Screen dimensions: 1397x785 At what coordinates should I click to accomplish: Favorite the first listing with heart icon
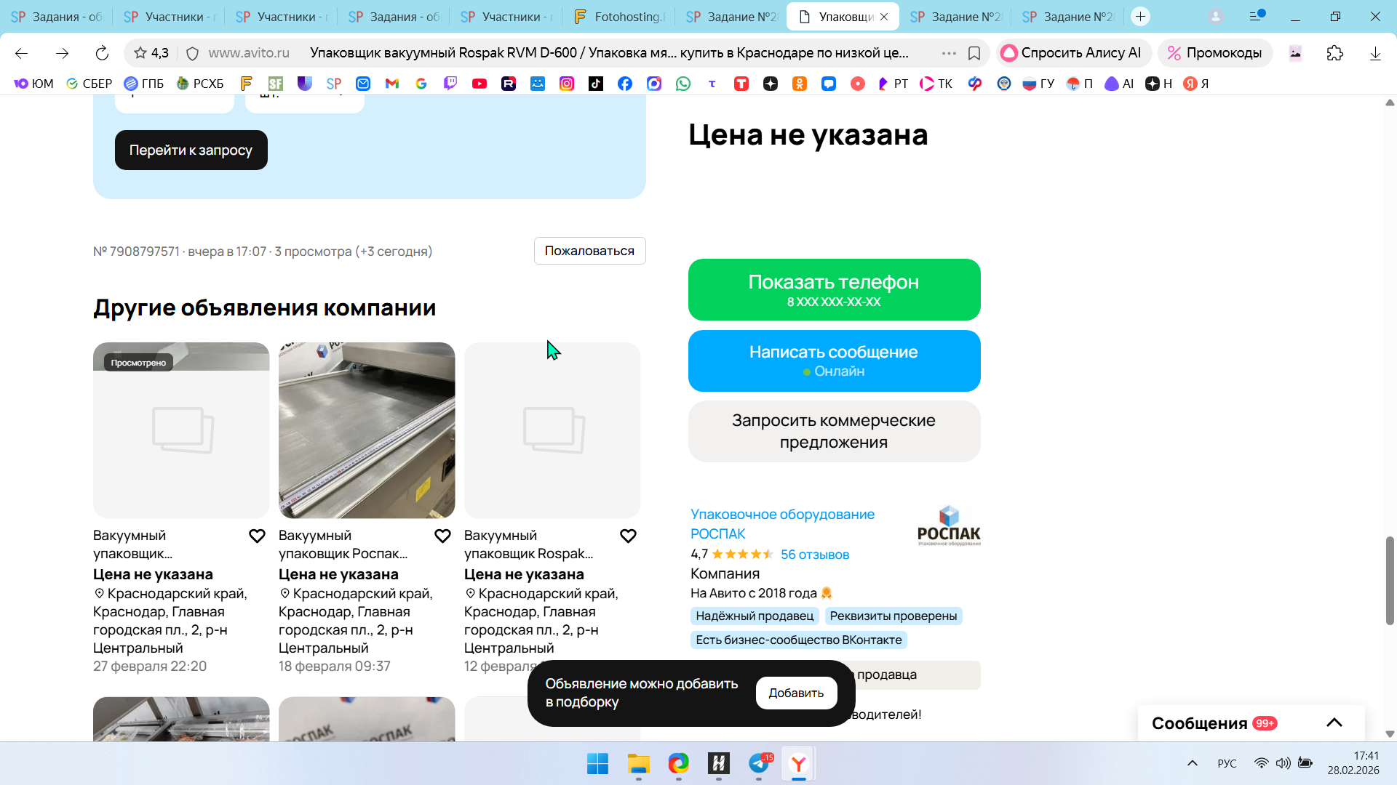257,536
